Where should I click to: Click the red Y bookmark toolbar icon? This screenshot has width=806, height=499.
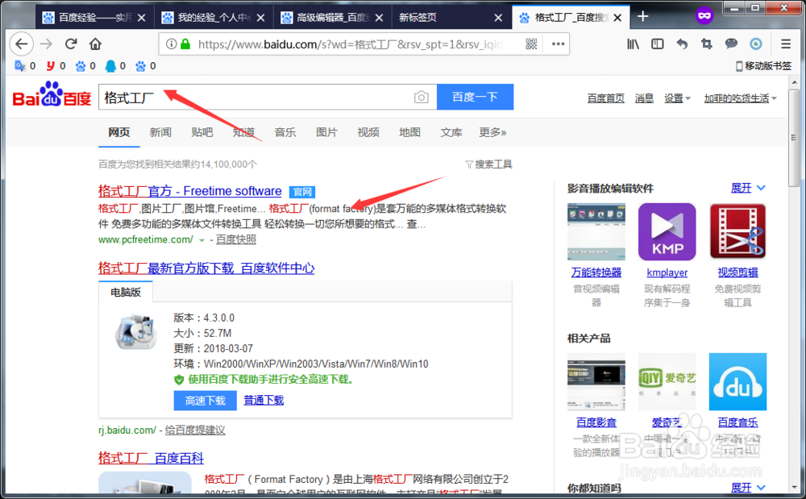click(50, 66)
